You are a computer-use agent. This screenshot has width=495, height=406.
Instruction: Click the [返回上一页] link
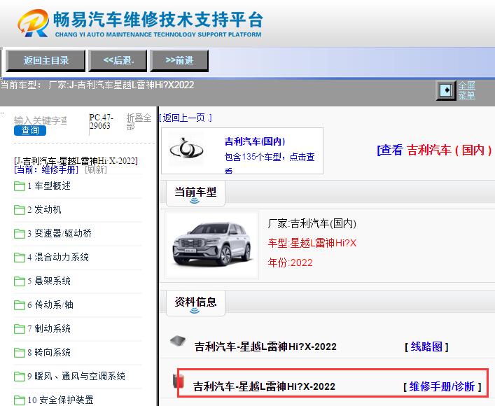[186, 118]
